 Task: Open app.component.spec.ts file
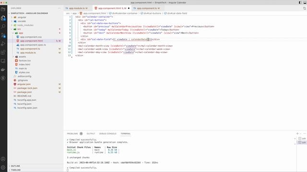(33, 45)
